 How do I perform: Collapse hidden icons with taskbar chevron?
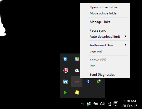(82, 104)
